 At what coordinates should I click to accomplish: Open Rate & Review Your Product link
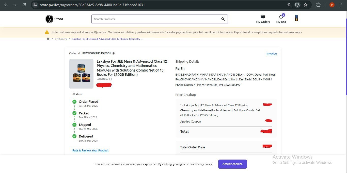[x=90, y=150]
